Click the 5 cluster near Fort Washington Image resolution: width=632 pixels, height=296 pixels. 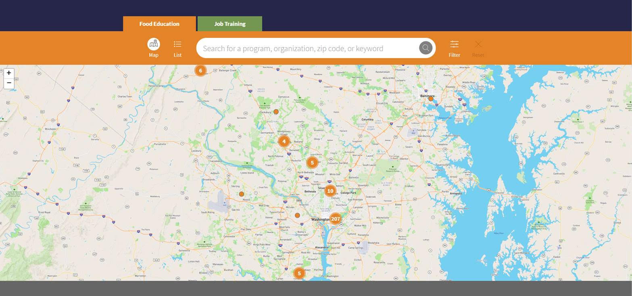299,273
